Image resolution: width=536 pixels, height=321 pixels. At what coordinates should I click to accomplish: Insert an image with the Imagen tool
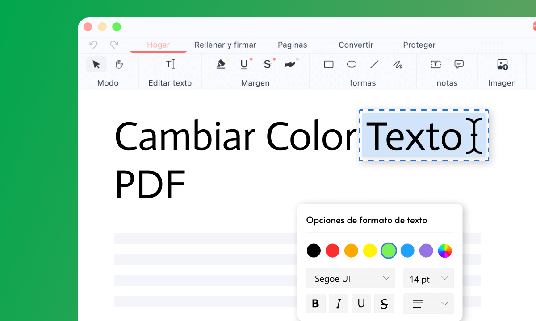tap(502, 64)
